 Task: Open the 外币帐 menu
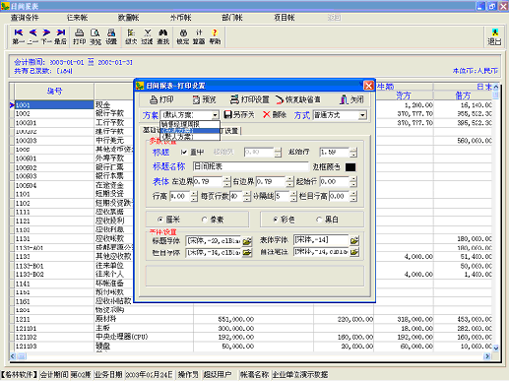click(x=181, y=18)
